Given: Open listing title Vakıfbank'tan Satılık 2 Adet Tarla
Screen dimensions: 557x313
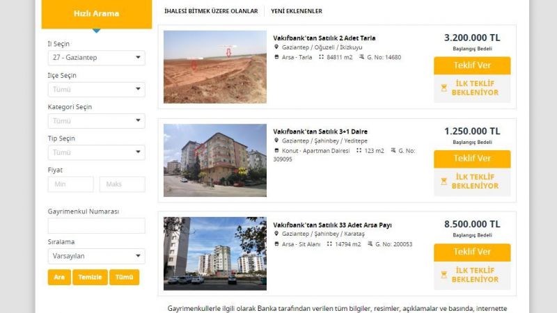Looking at the screenshot, I should point(324,38).
